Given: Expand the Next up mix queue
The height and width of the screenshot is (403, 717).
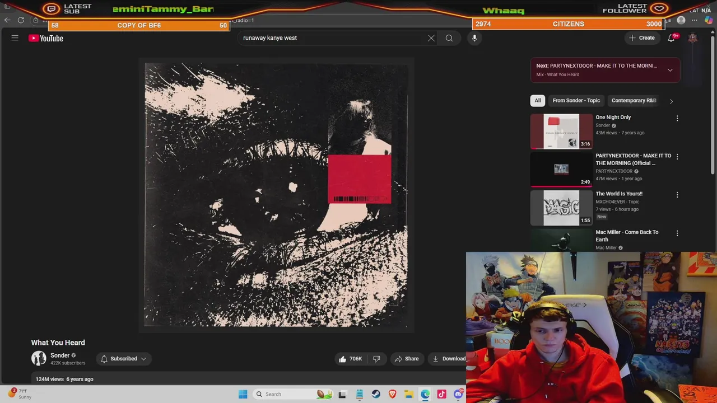Looking at the screenshot, I should click(670, 70).
